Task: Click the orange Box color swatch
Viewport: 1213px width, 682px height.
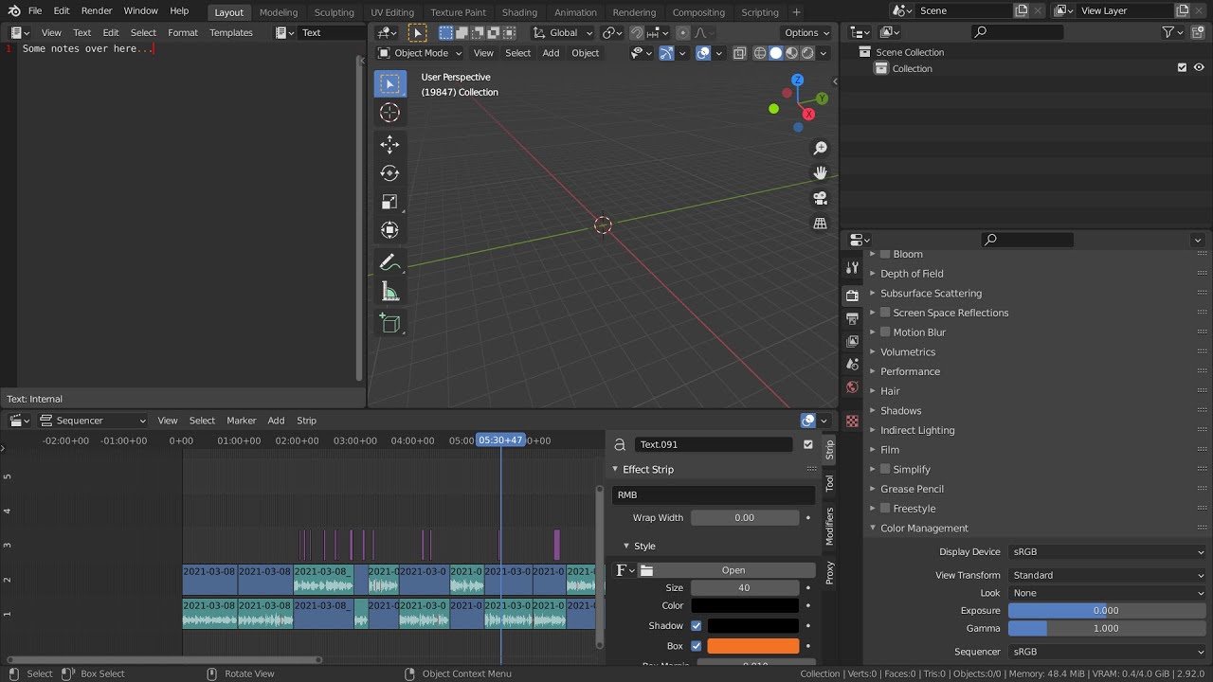Action: point(753,646)
